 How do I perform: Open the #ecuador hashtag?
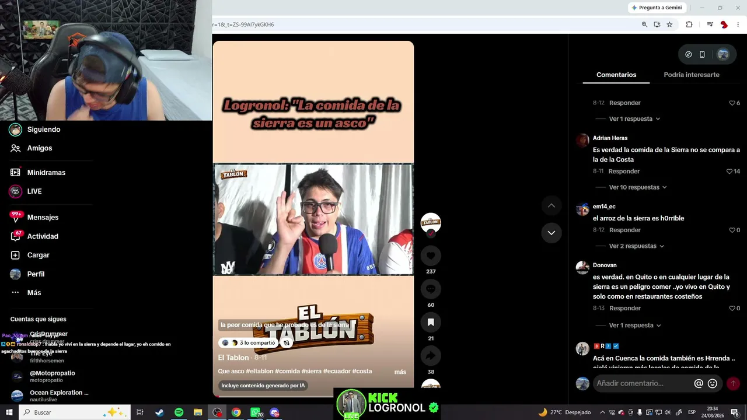[336, 372]
